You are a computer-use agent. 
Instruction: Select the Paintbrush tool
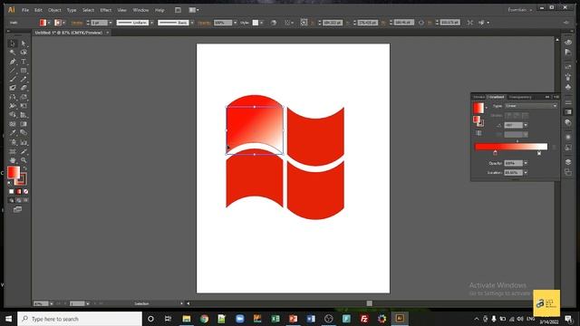(13, 79)
